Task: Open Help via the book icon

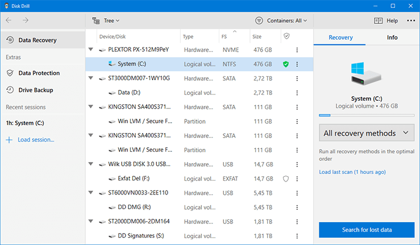Action: click(x=378, y=20)
